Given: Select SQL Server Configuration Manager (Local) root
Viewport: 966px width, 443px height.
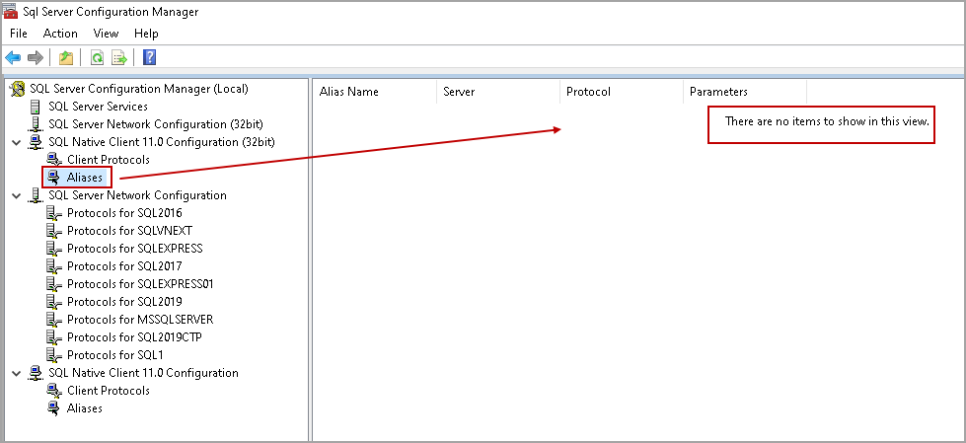Looking at the screenshot, I should coord(139,89).
